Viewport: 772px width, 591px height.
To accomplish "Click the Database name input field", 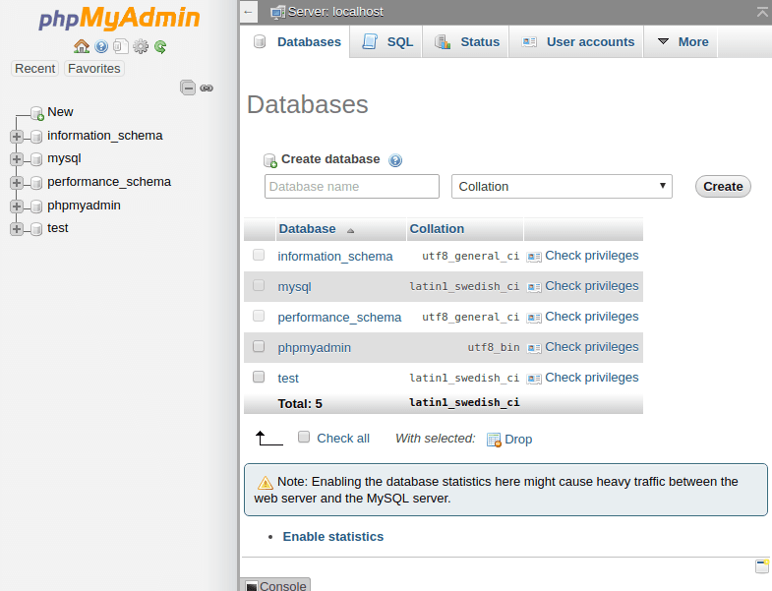I will (x=351, y=186).
